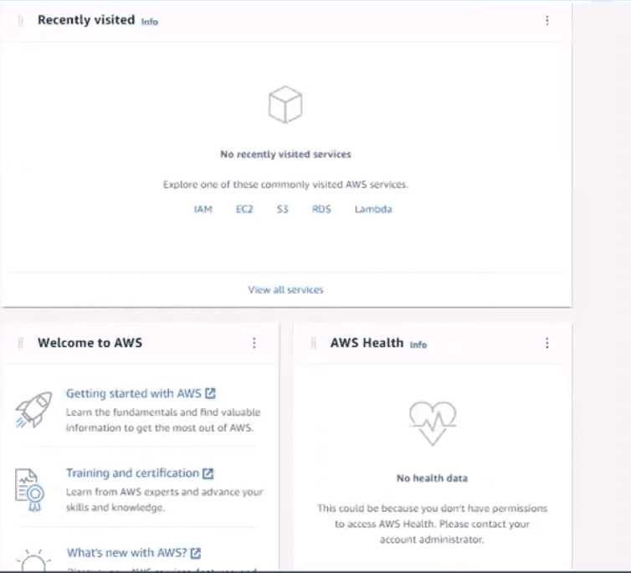Open the Welcome to AWS three-dot menu
The width and height of the screenshot is (631, 573).
point(254,343)
